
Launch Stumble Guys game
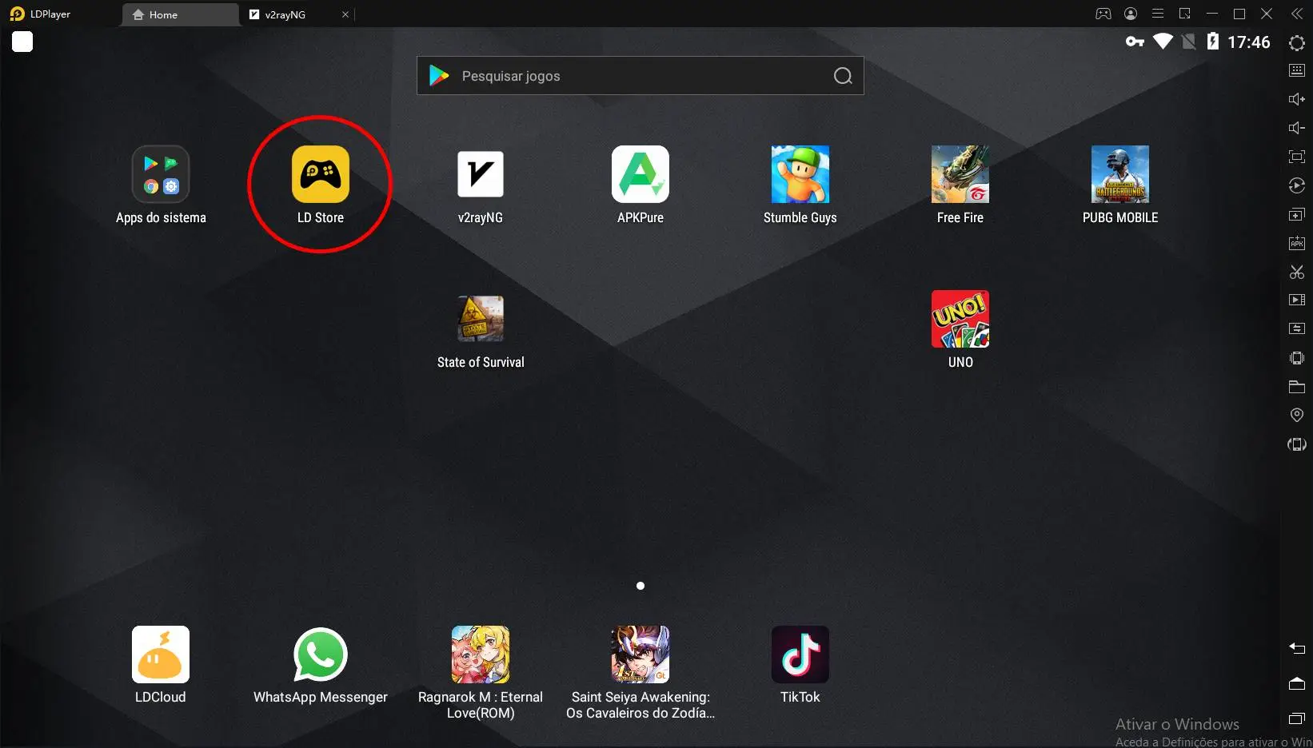click(x=800, y=174)
